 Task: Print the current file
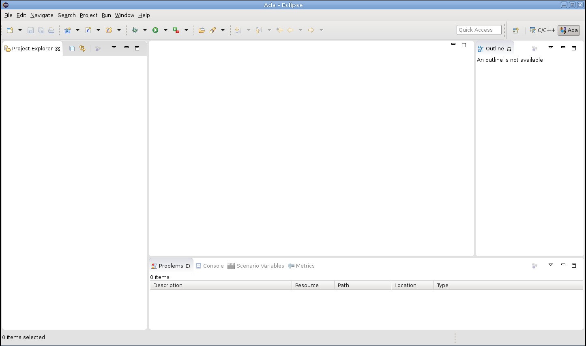tap(51, 30)
